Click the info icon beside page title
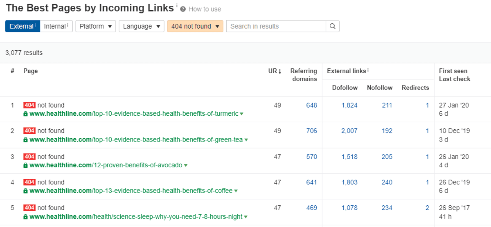The height and width of the screenshot is (227, 491). click(177, 6)
